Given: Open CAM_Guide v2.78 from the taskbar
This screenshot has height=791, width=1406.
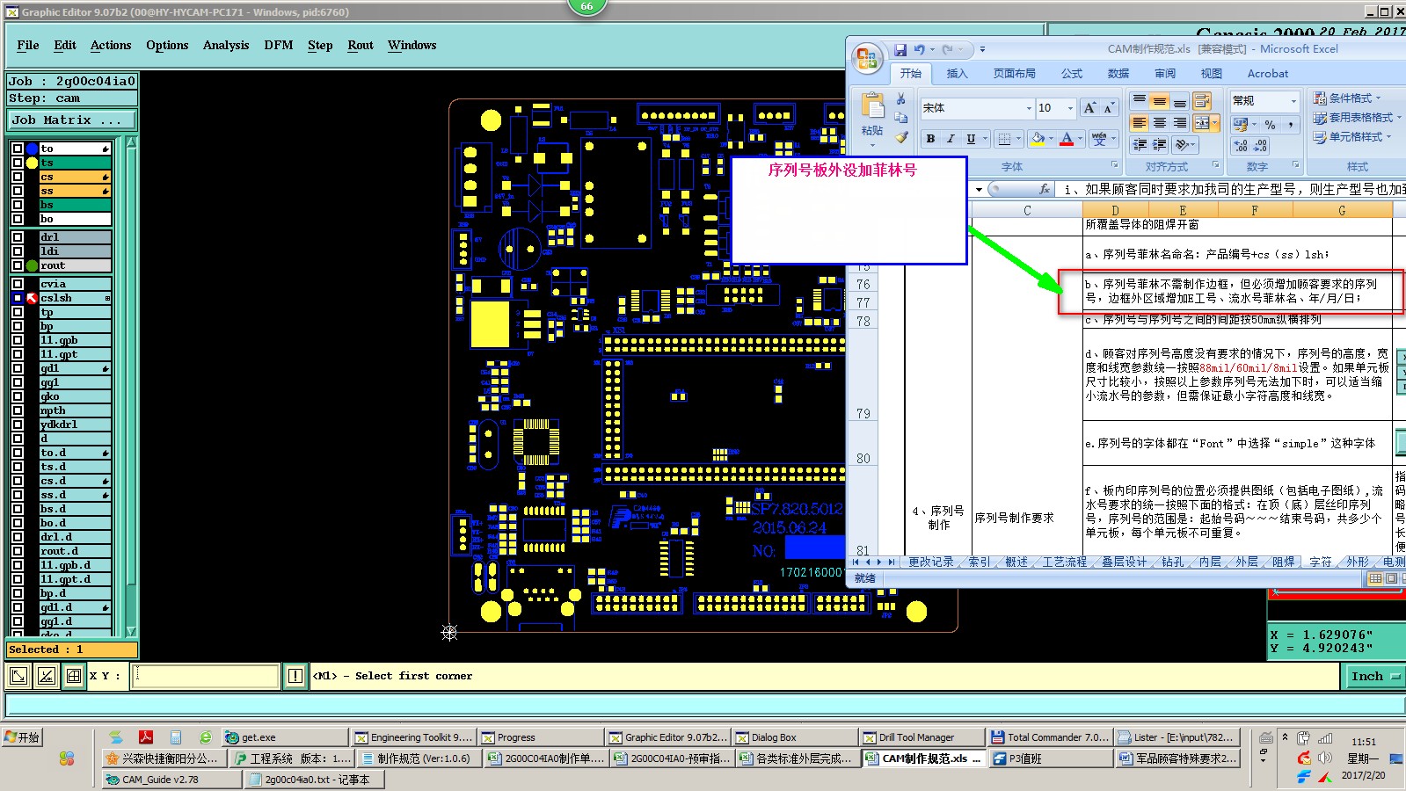Looking at the screenshot, I should (171, 780).
